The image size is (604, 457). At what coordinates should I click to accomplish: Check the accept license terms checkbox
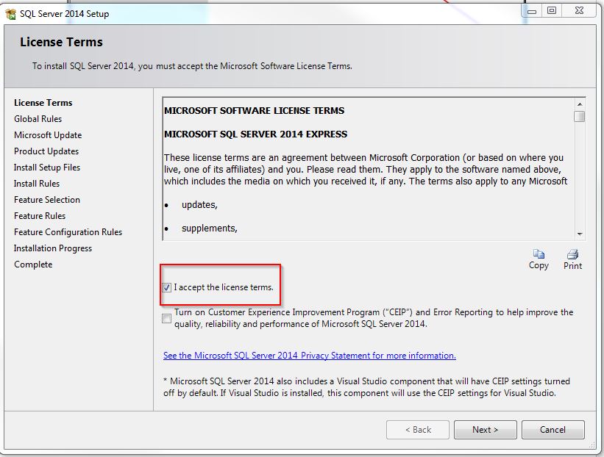coord(167,288)
